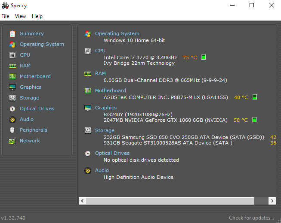Click 'Windows 10 Home 64-bit' text

(x=134, y=40)
